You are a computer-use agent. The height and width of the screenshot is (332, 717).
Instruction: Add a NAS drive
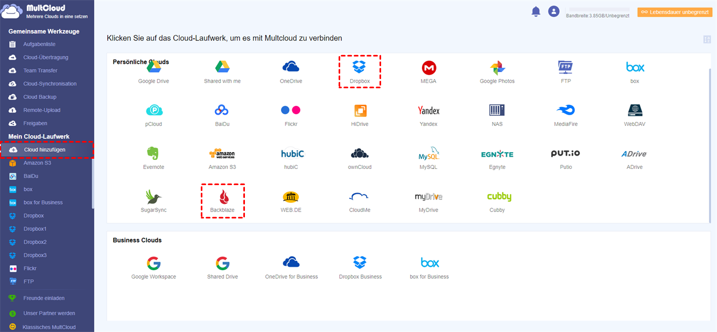click(x=497, y=115)
